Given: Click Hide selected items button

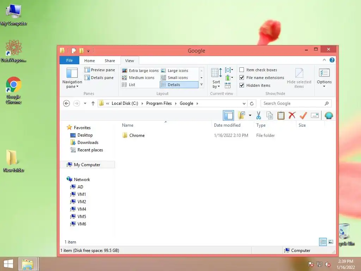Looking at the screenshot, I should pyautogui.click(x=299, y=78).
